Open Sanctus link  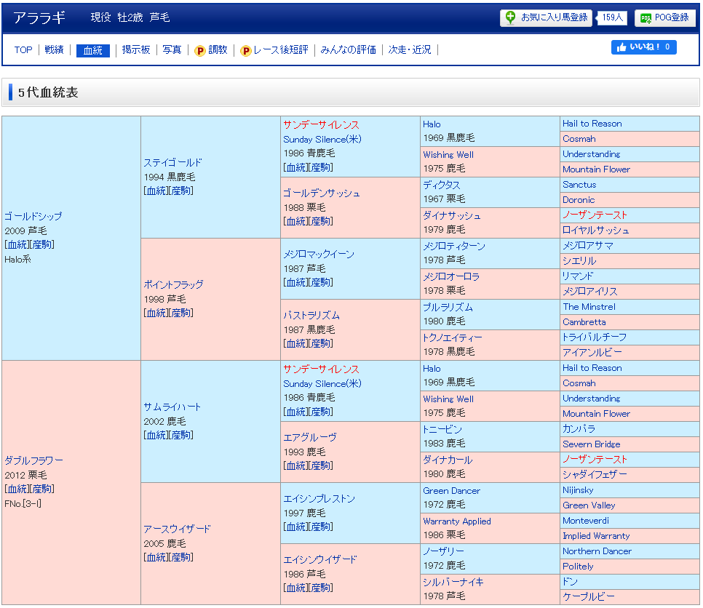[x=579, y=185]
